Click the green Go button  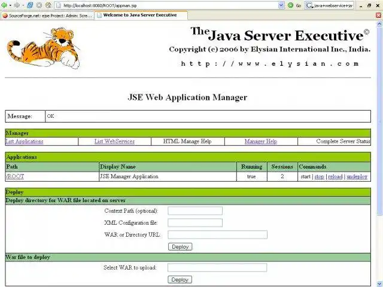294,5
